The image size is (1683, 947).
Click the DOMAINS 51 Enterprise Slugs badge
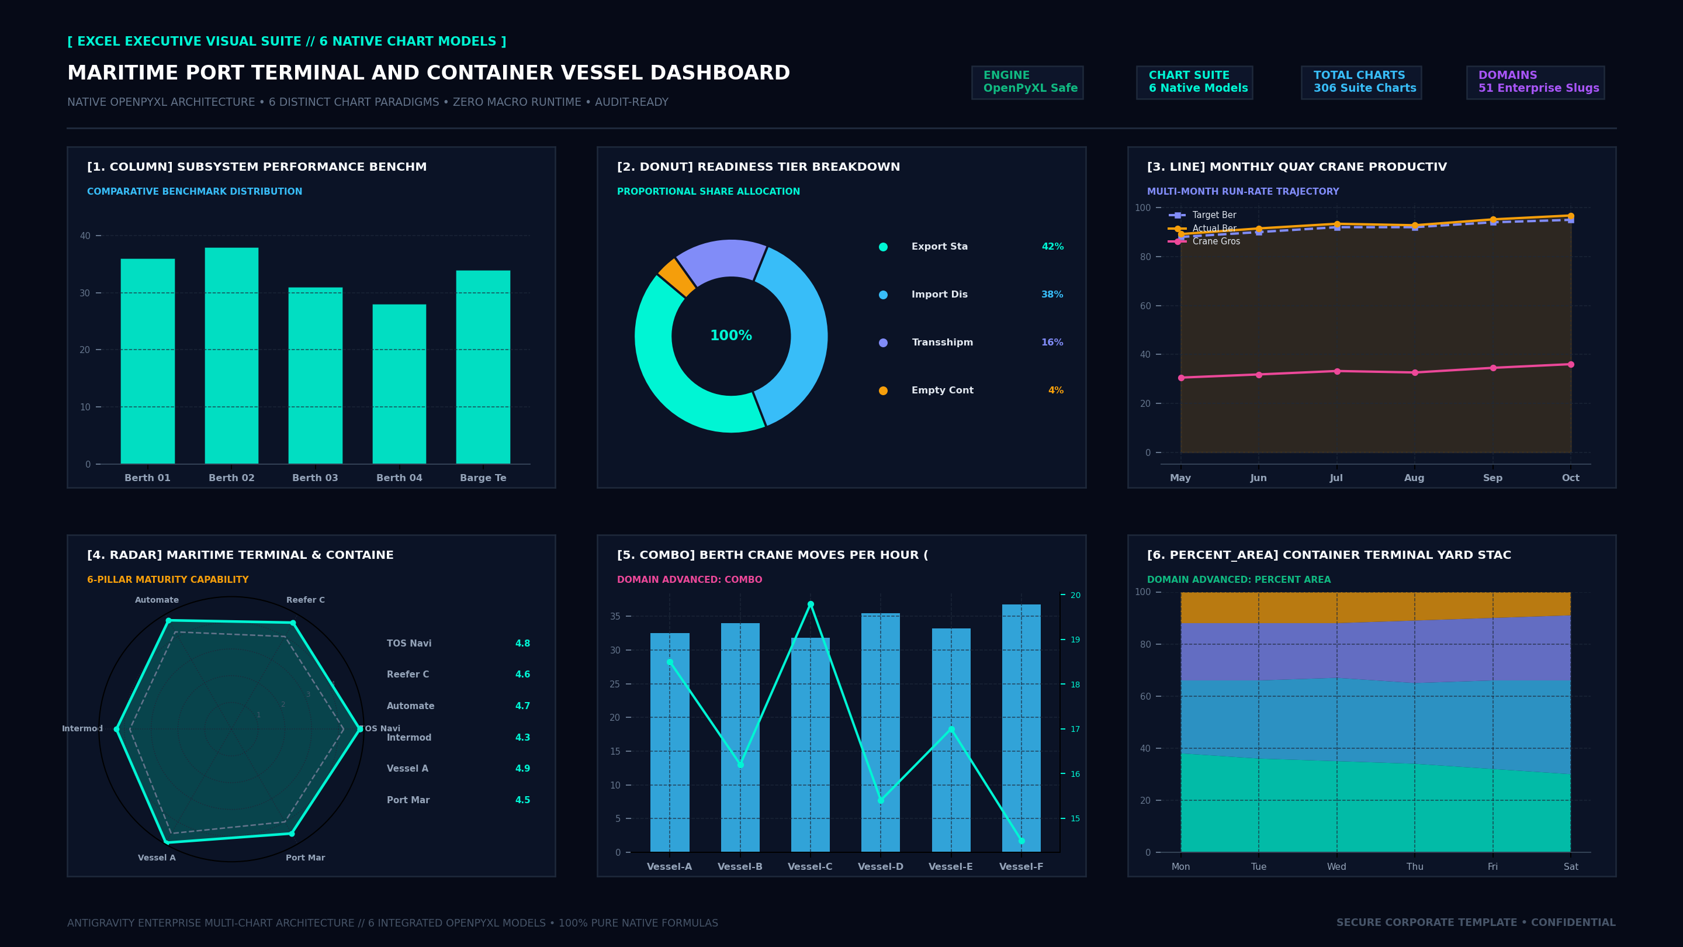click(1535, 82)
